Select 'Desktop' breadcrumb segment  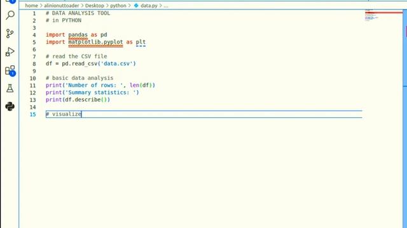pos(95,6)
